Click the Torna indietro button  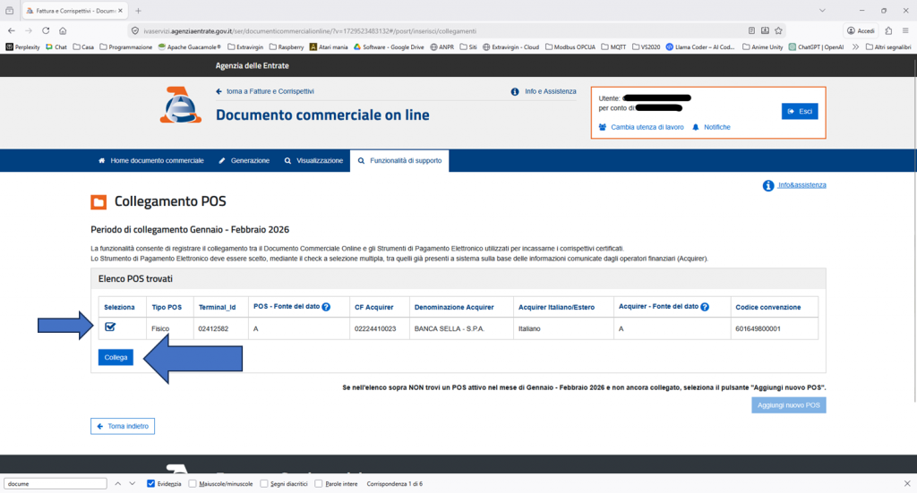123,426
